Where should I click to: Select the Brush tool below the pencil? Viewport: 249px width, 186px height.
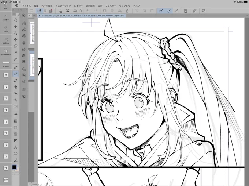(x=15, y=80)
